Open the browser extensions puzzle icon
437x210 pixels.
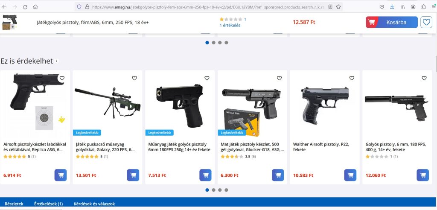(x=424, y=7)
